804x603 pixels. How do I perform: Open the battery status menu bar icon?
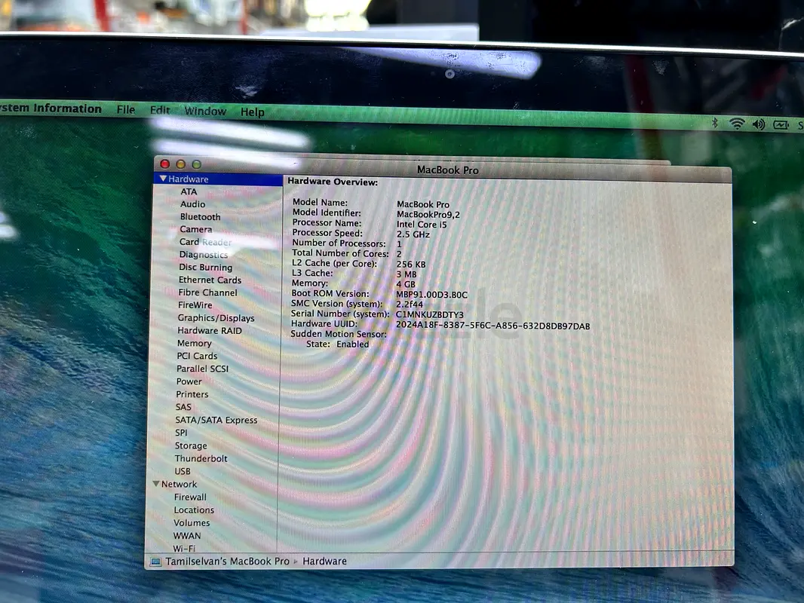pos(781,124)
